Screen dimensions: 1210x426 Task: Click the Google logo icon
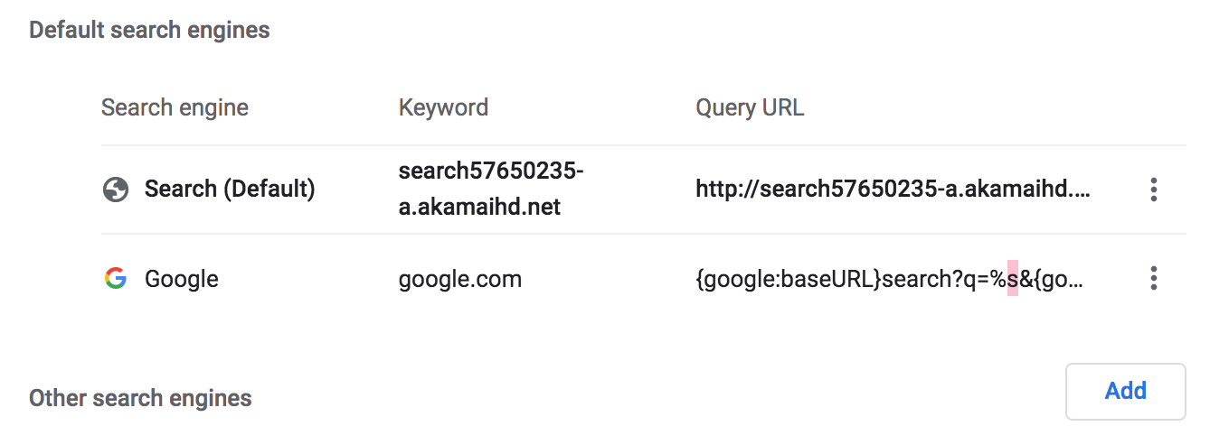click(x=115, y=278)
